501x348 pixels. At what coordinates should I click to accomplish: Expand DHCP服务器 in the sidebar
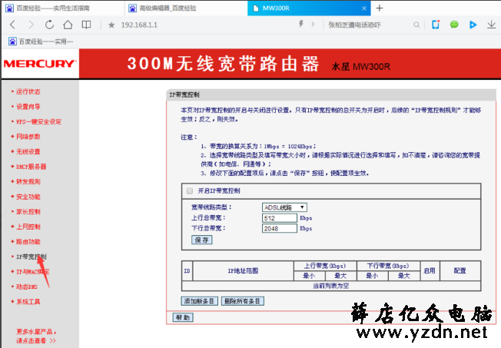31,167
